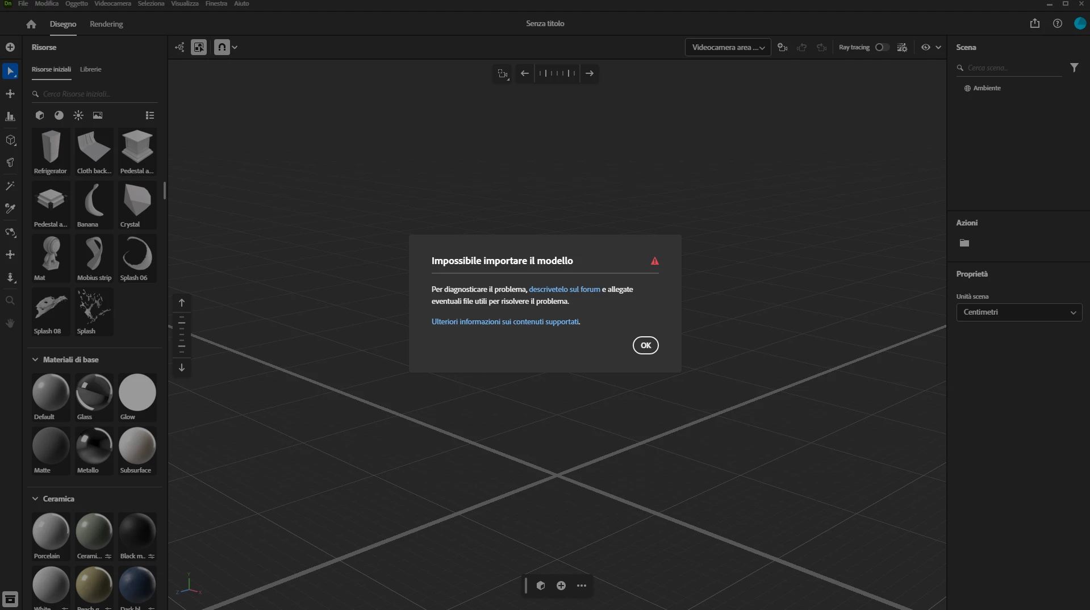Switch to Librerie tab
This screenshot has width=1090, height=610.
(x=90, y=69)
